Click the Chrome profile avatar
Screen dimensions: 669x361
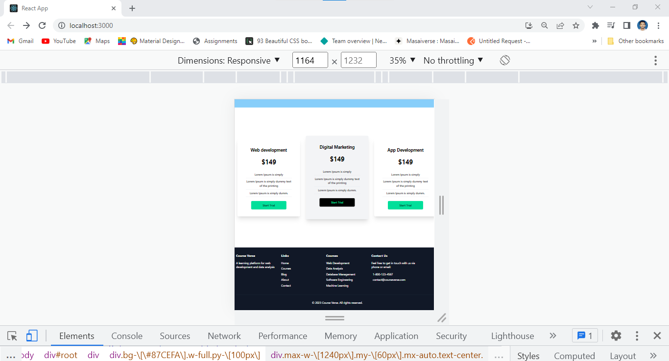642,25
